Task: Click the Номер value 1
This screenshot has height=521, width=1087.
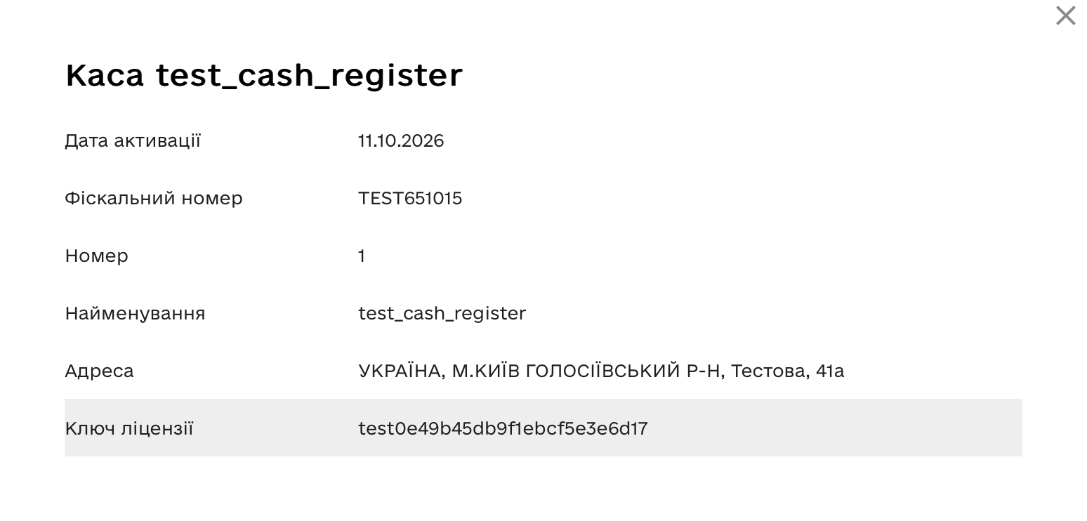Action: click(x=362, y=256)
